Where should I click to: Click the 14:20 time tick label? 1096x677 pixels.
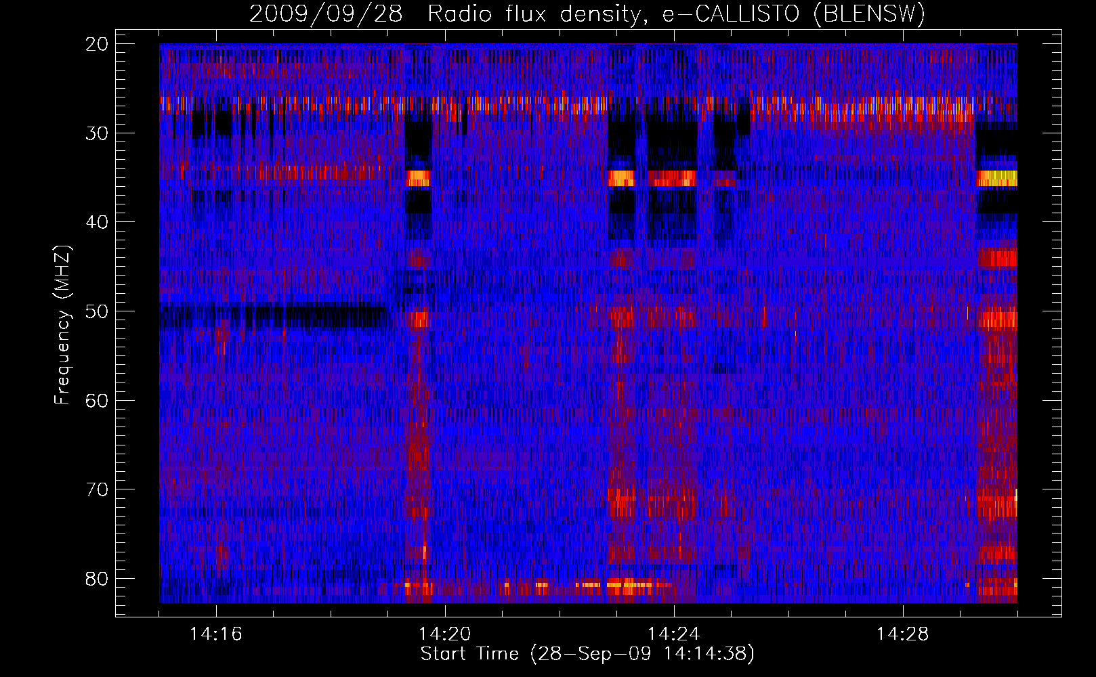[x=445, y=634]
